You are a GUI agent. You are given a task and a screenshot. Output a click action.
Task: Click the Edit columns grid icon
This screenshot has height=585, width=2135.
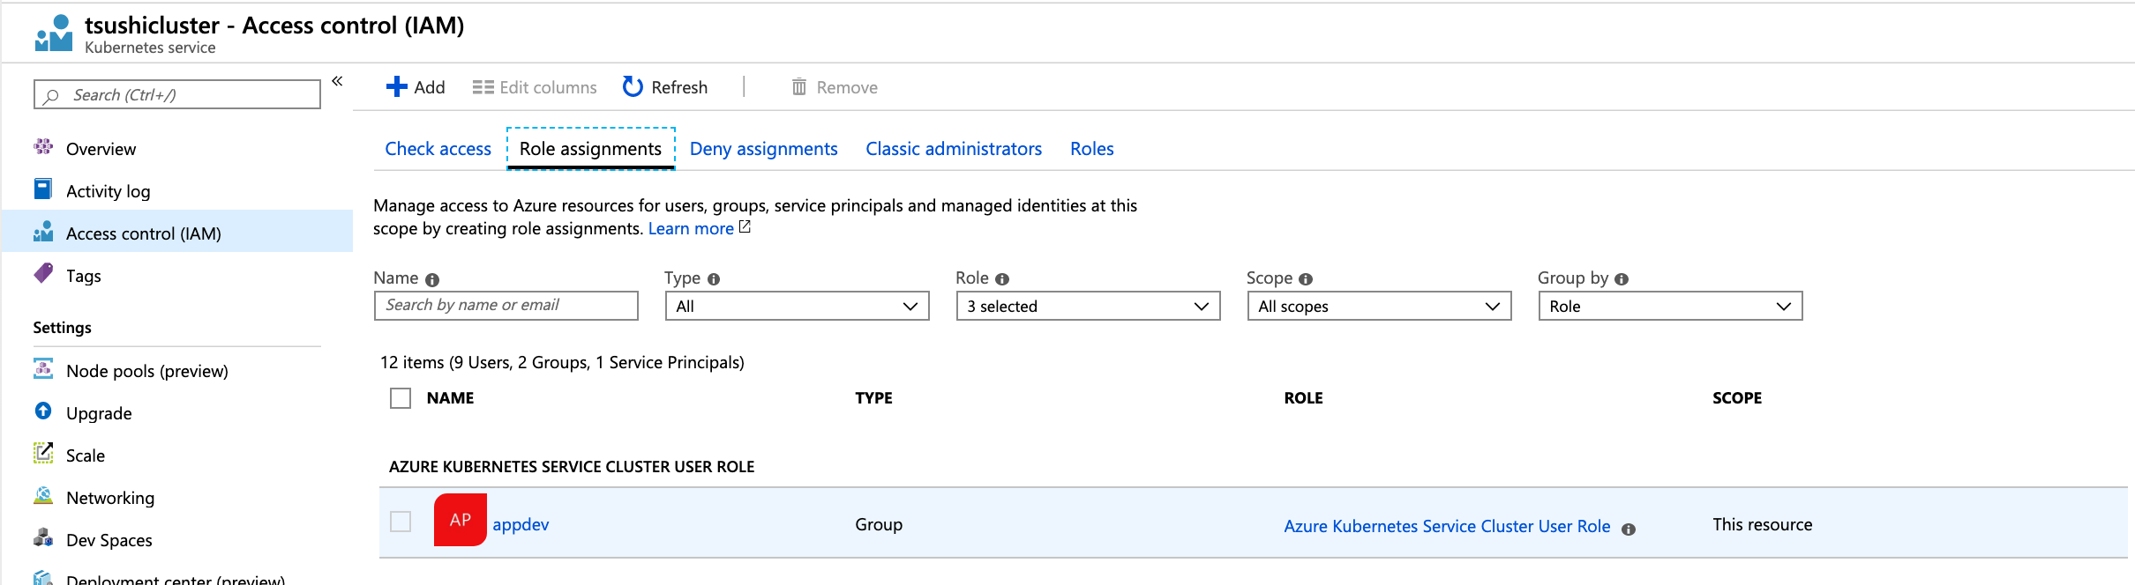tap(483, 87)
